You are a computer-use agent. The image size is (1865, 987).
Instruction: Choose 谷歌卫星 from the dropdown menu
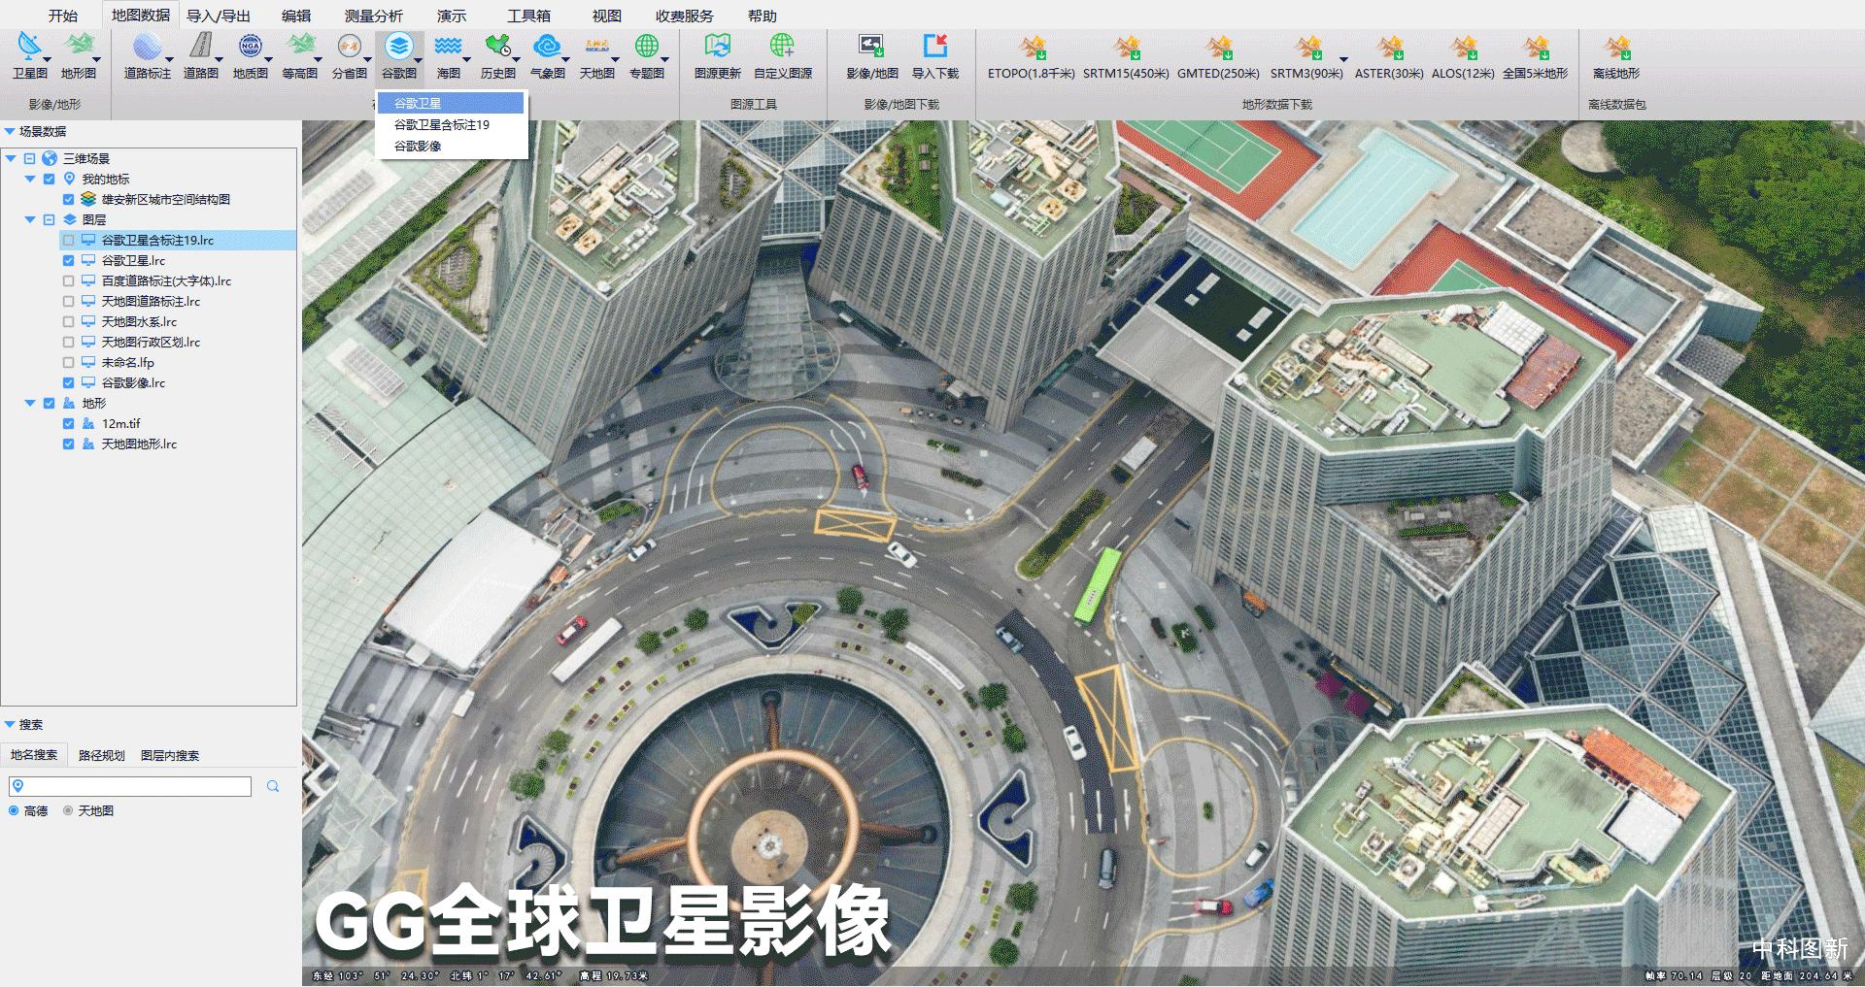click(451, 103)
